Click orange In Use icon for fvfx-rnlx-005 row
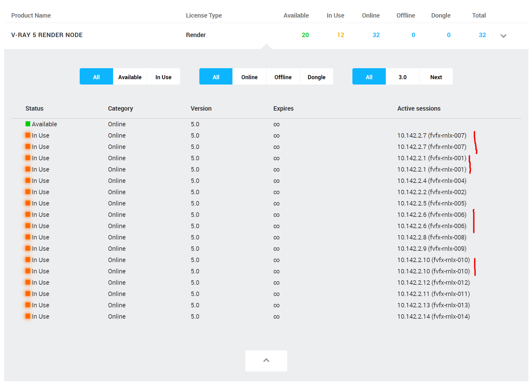Screen dimensions: 530x384 pos(28,203)
